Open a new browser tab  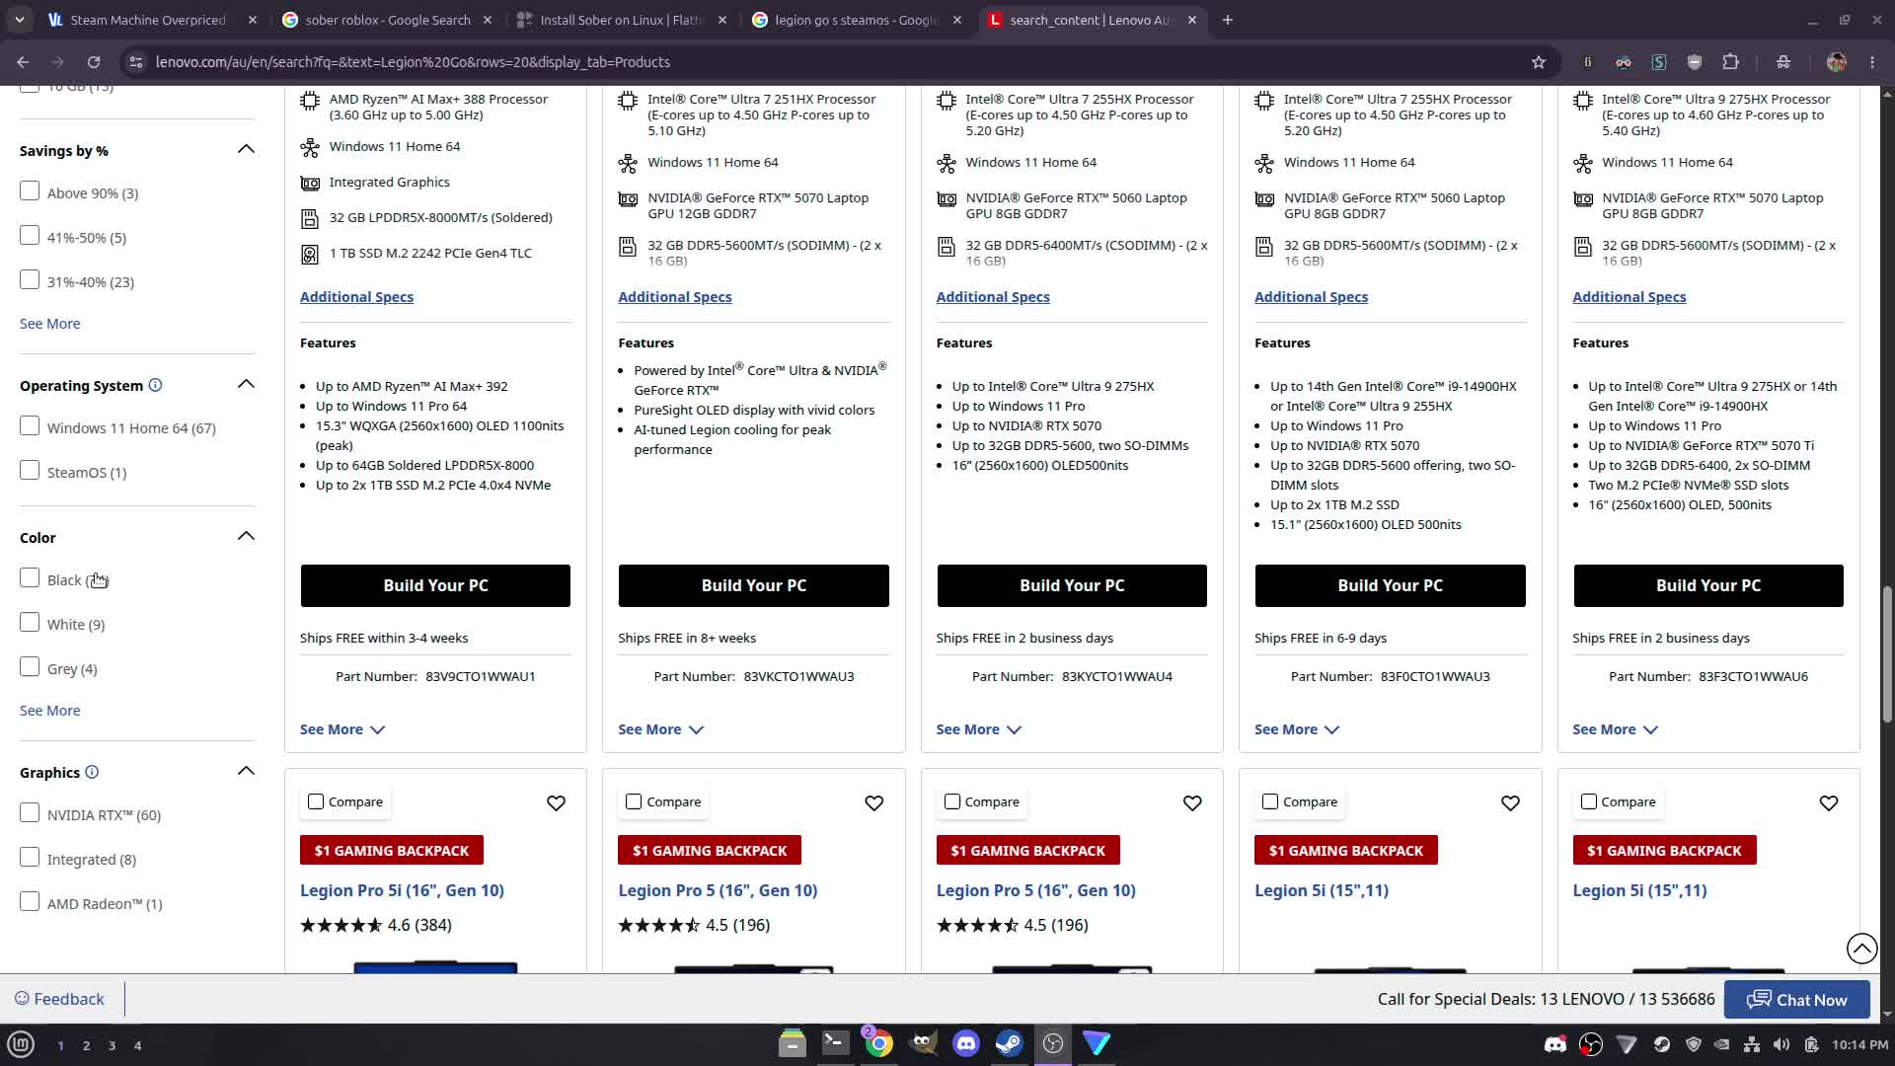tap(1228, 20)
